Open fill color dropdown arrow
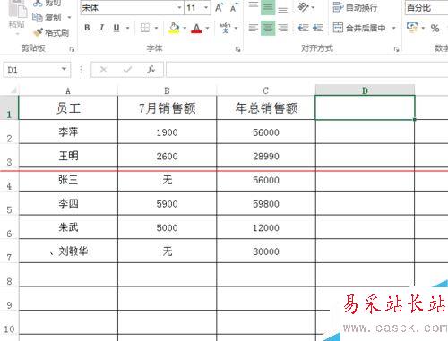Image resolution: width=448 pixels, height=341 pixels. click(185, 28)
